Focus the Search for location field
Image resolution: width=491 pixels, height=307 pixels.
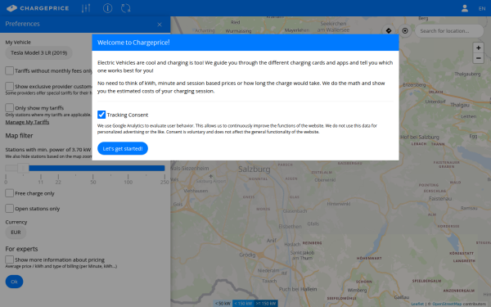[x=449, y=31]
